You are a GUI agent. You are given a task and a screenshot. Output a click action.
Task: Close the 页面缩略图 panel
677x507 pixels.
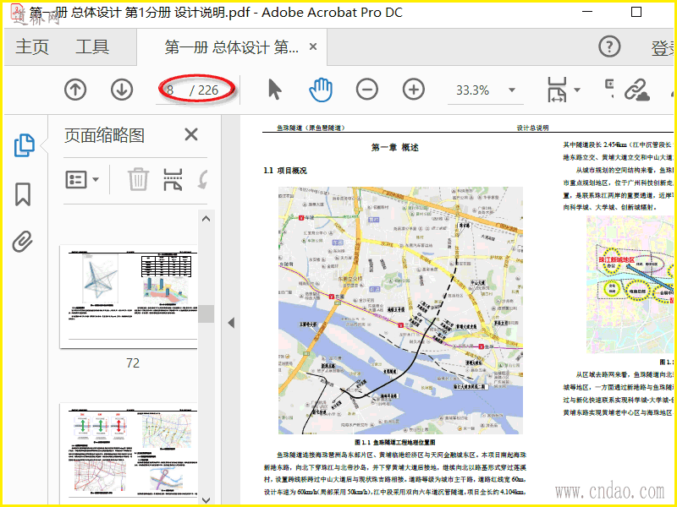click(x=191, y=134)
